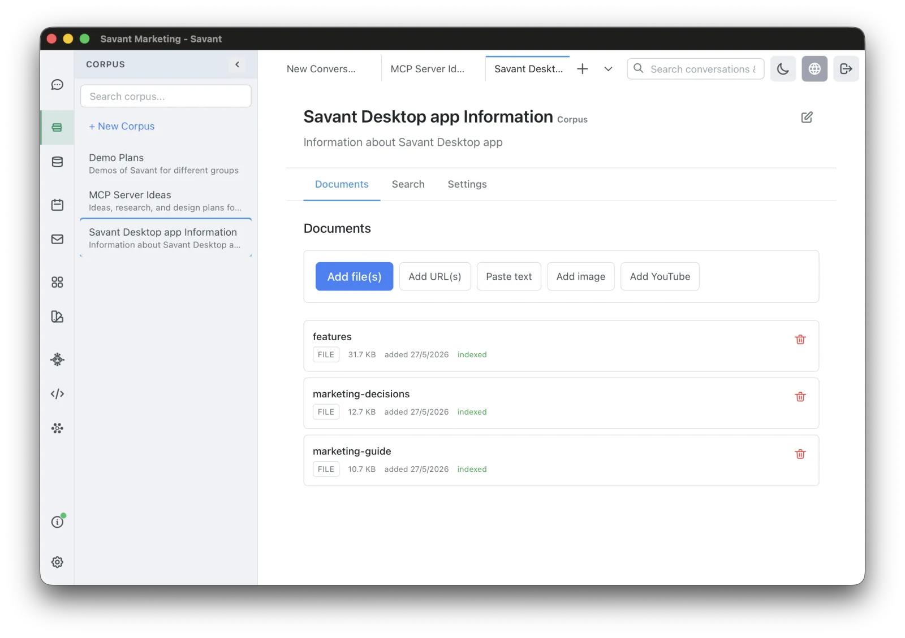Open the calendar icon in sidebar

point(57,205)
